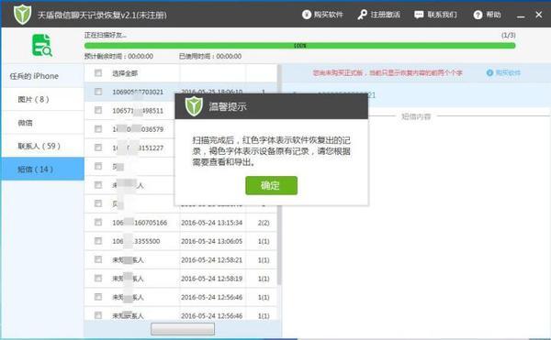Viewport: 551px width, 340px height.
Task: Click timestamp 2016-05-24 13:06:05
Action: tap(211, 241)
